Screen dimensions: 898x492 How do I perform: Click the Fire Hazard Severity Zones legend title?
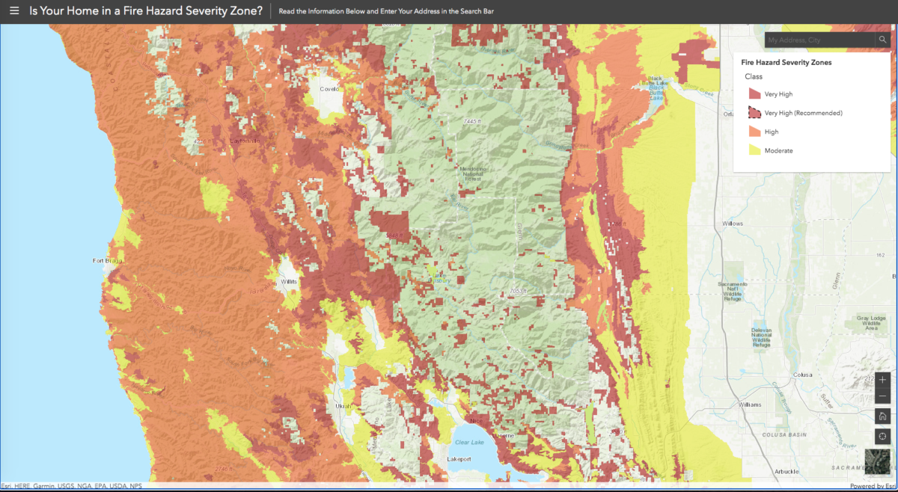pyautogui.click(x=785, y=62)
